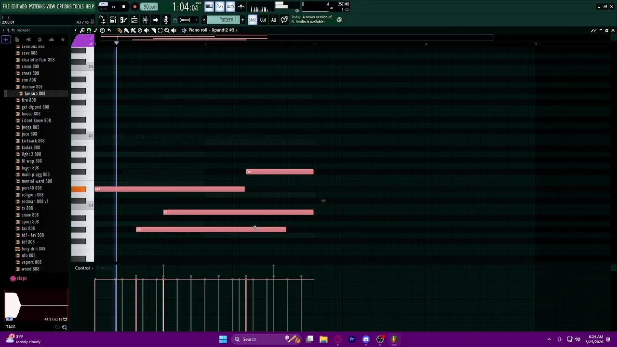Select the Paint brush tool in piano roll
This screenshot has height=347, width=617.
[126, 30]
